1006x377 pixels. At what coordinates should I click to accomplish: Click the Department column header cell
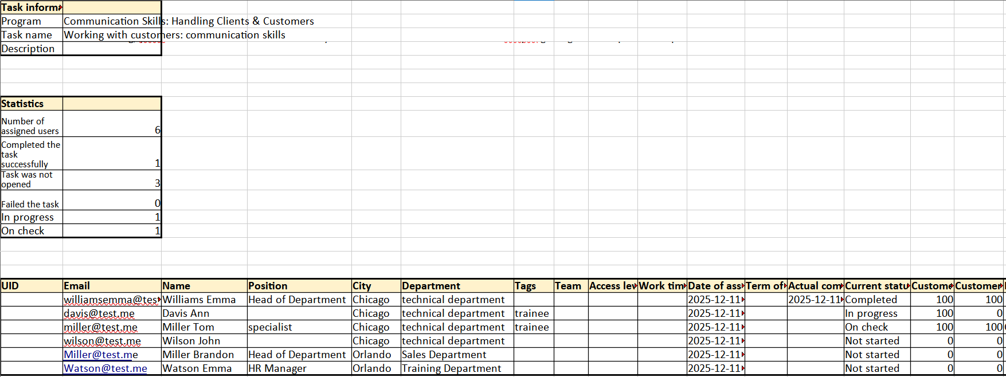coord(456,286)
